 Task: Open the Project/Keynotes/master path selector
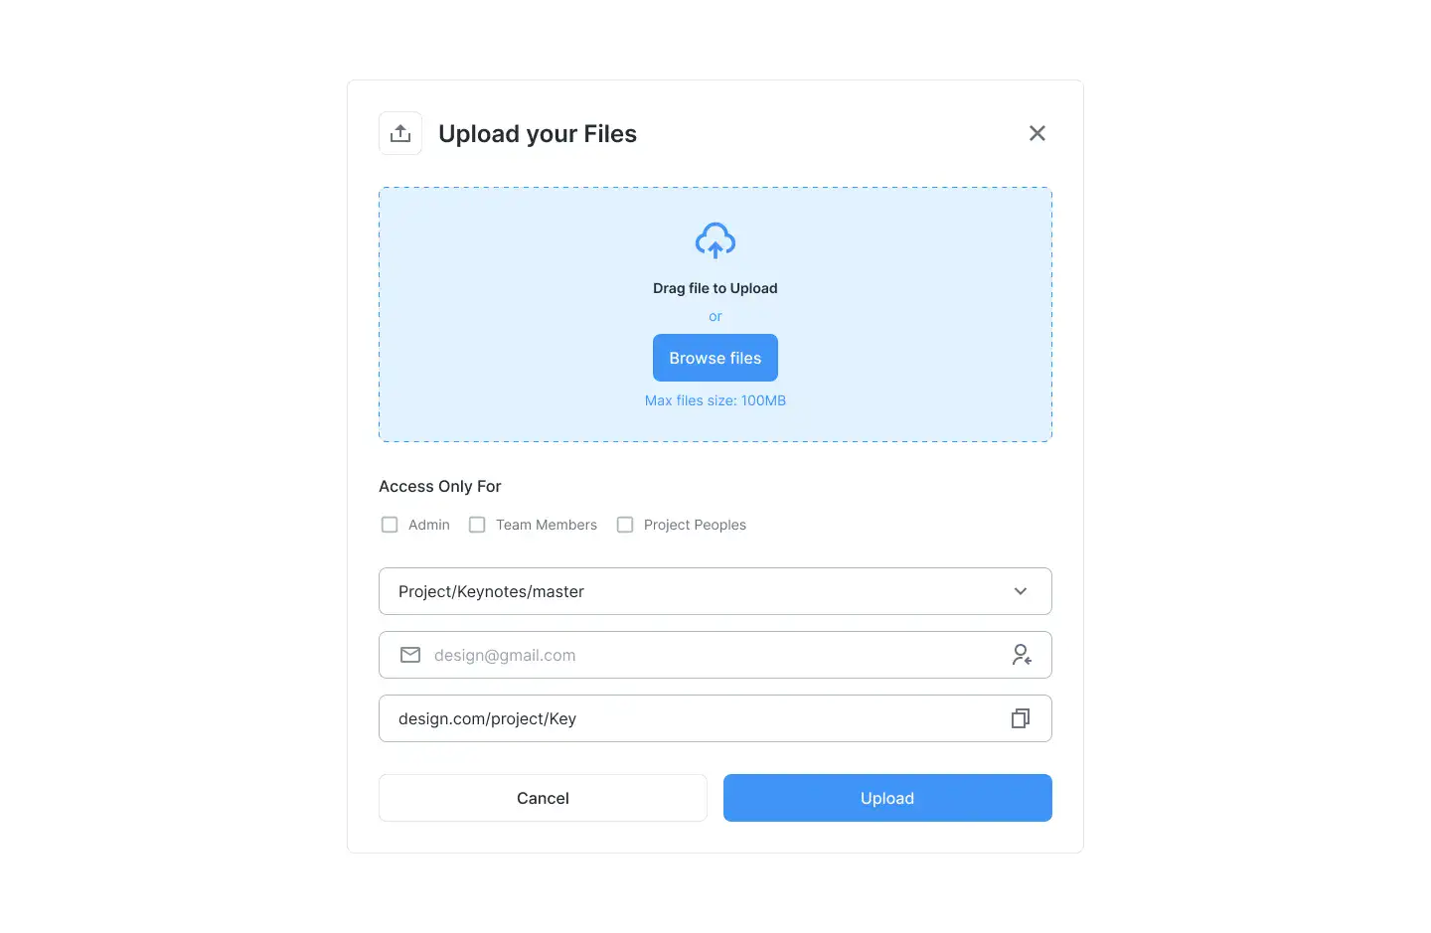coord(715,591)
